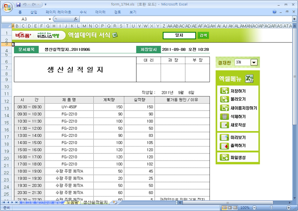Toggle Page Break Preview view

[236, 207]
